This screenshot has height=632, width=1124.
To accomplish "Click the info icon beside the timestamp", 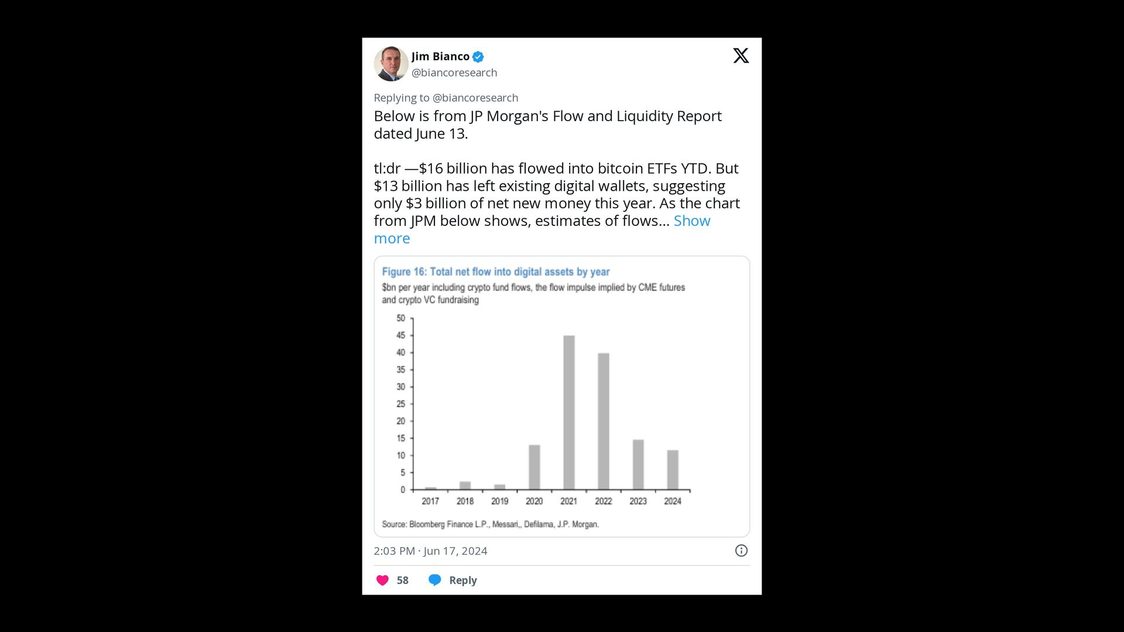I will click(741, 550).
